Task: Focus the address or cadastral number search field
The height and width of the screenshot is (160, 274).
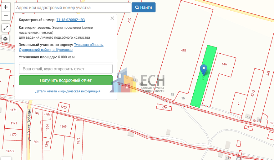Action: point(73,8)
